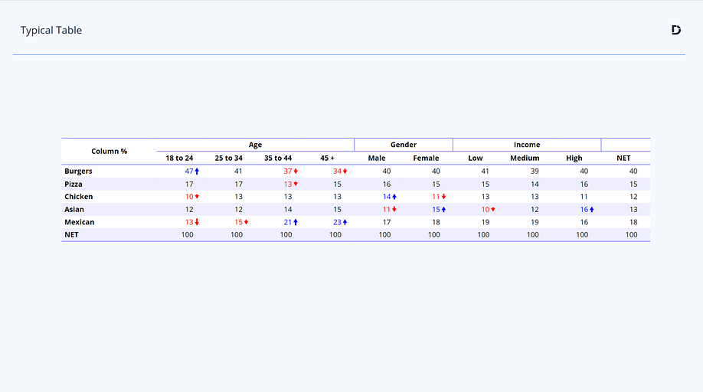Viewport: 703px width, 392px height.
Task: Select the "18 to 24" column header
Action: 179,158
